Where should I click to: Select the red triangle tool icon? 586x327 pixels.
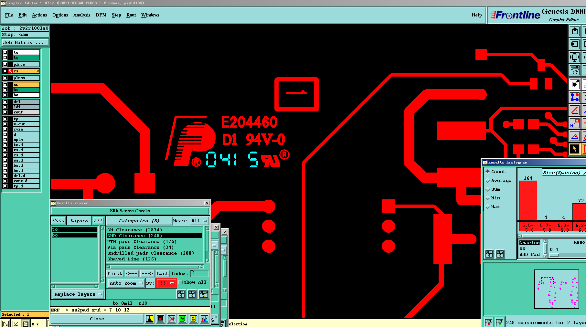[x=574, y=136]
